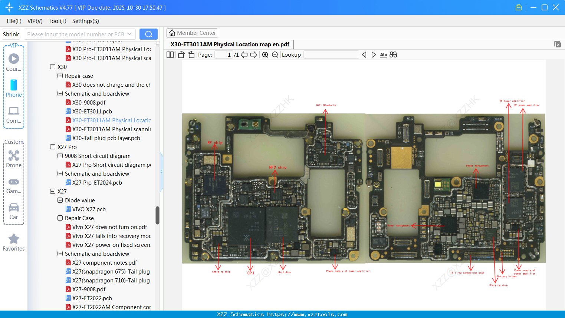Screen dimensions: 565x318
Task: Click inside the Page number field
Action: [223, 54]
